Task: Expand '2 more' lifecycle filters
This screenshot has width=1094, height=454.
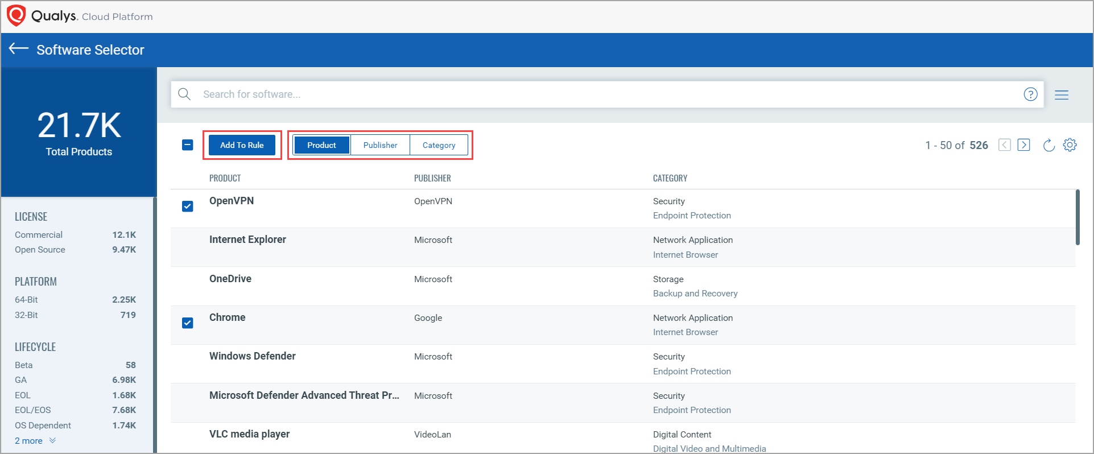Action: [x=35, y=440]
